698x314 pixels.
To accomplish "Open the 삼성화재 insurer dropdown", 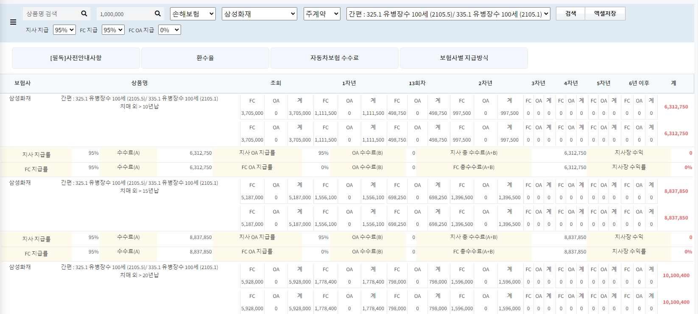I will tap(259, 14).
